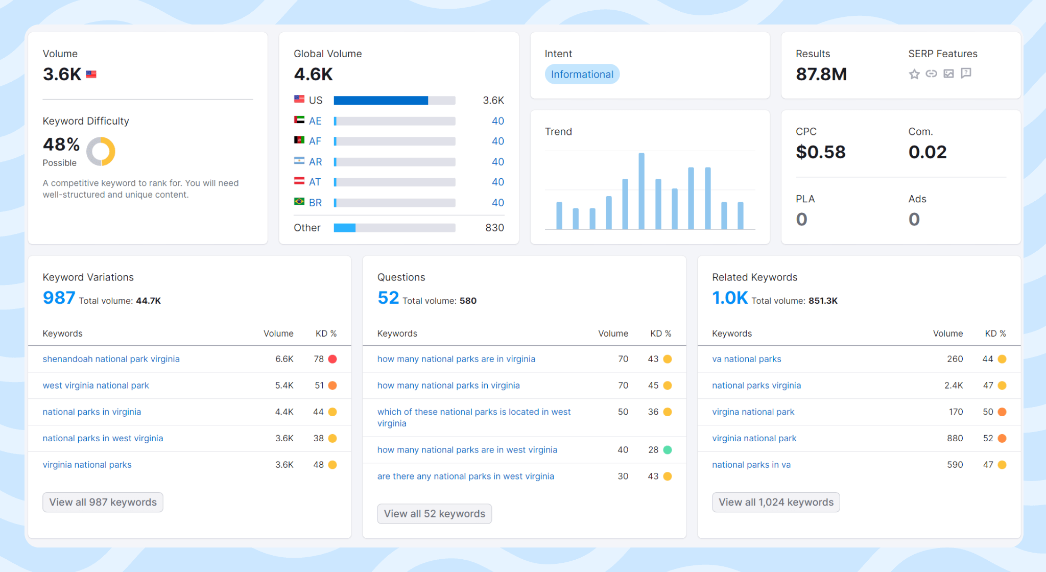Screen dimensions: 1046x572
Task: Click Total volume 851.3K in Related Keywords
Action: [794, 301]
